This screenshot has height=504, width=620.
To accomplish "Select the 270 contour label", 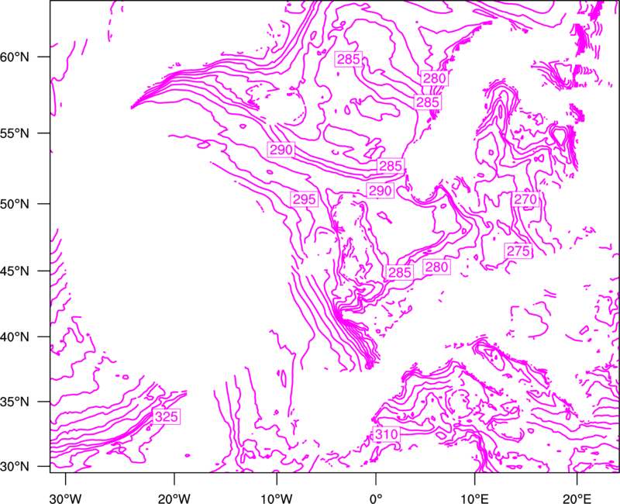I will 525,199.
